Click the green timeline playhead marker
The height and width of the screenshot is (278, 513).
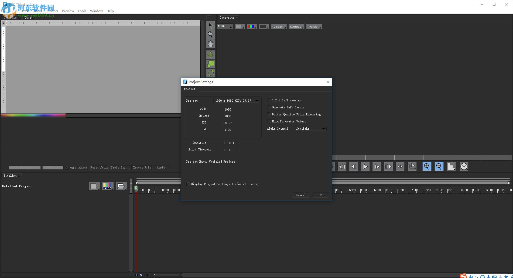(136, 188)
